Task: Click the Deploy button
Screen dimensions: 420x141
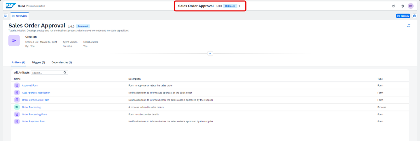Action: tap(403, 16)
